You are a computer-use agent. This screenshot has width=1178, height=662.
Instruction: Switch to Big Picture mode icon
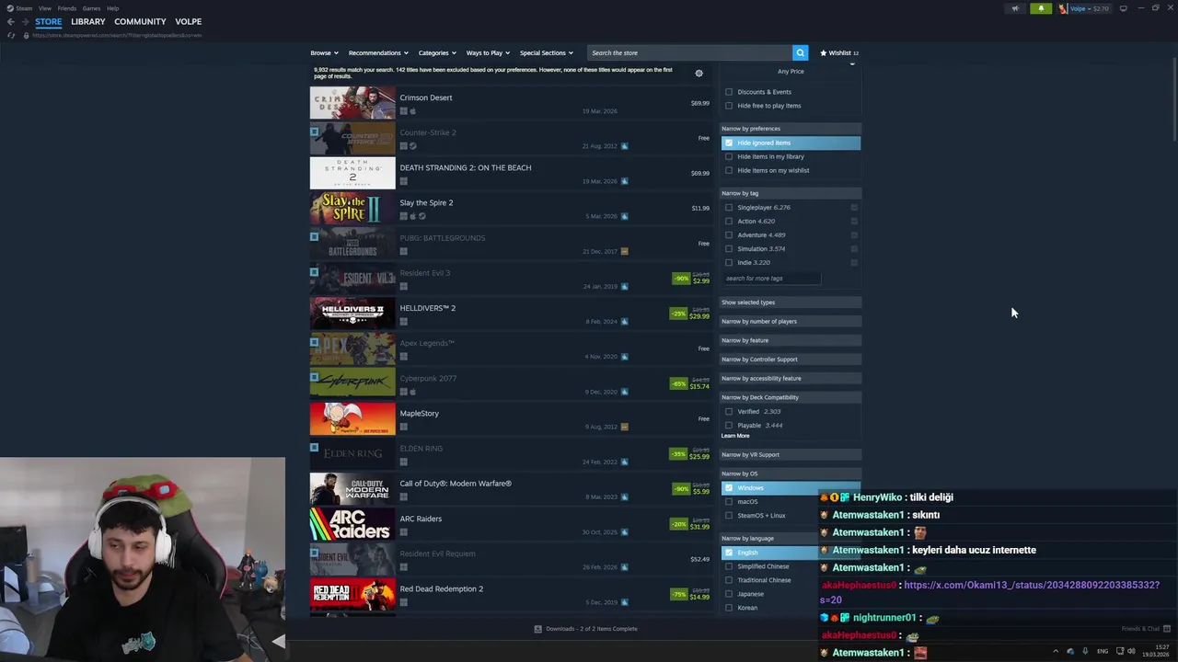coord(1123,8)
